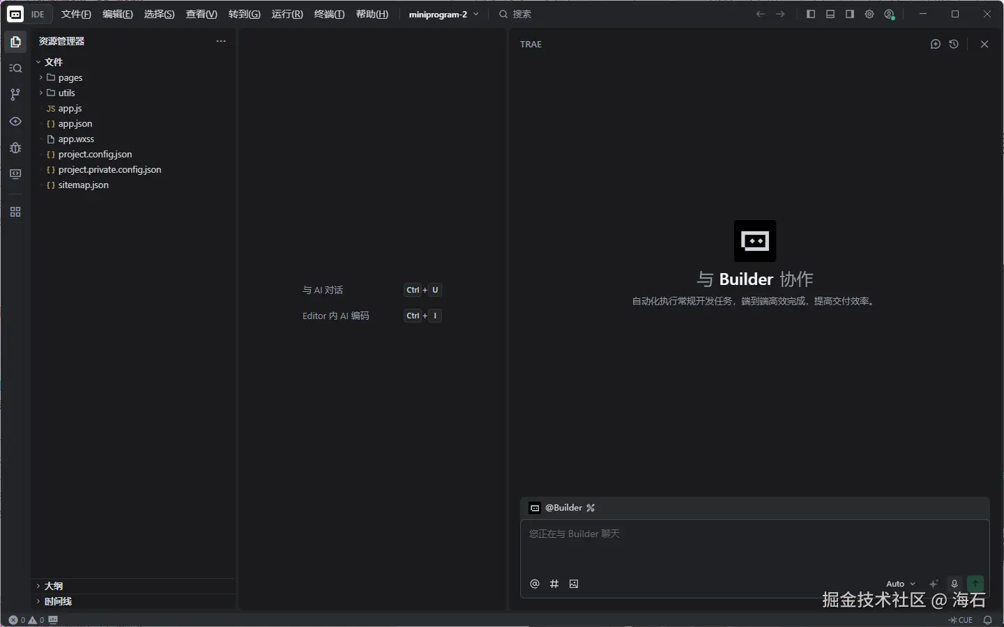The width and height of the screenshot is (1004, 627).
Task: Open the 选择(S) menu
Action: 159,14
